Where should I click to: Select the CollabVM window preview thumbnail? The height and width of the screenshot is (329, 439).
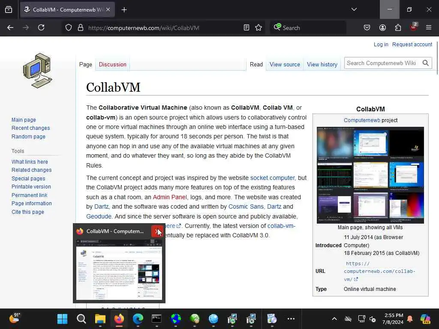point(119,269)
